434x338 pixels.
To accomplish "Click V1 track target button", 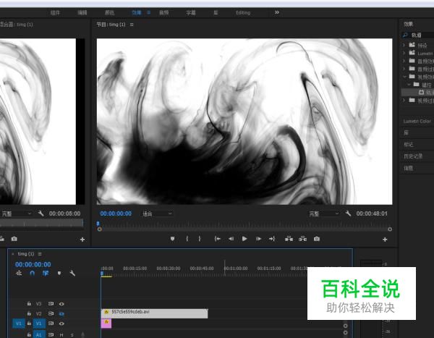I will pos(39,324).
